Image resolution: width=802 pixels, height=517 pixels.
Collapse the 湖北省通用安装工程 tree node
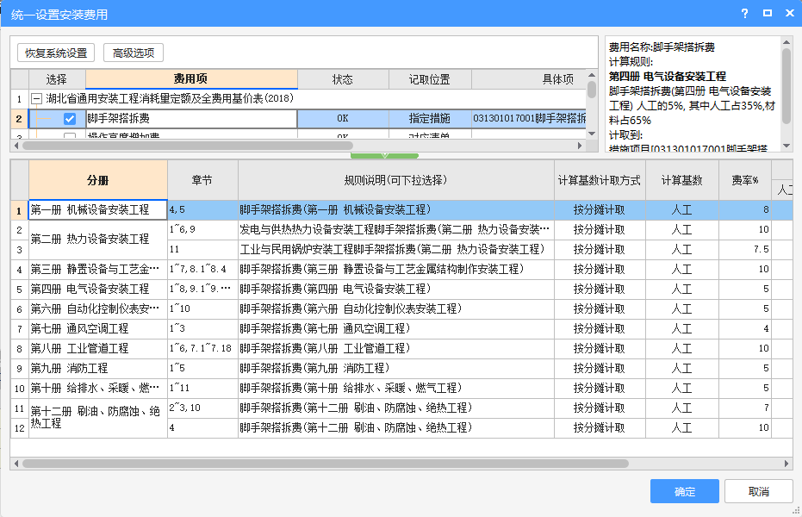[x=36, y=99]
